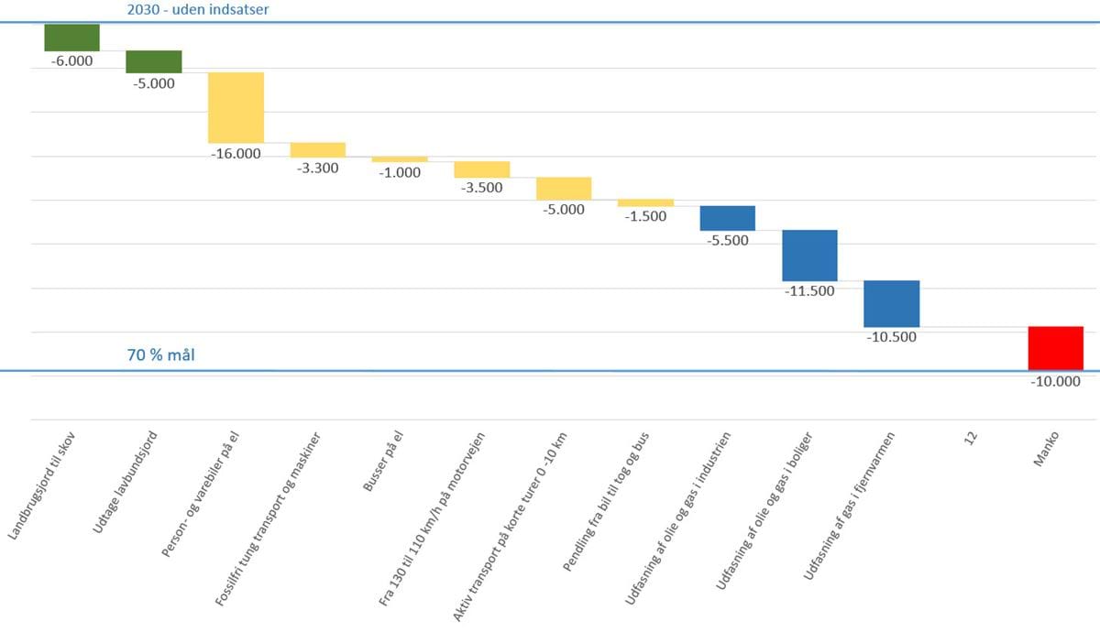Select the yellow bar labeled -5.000
The image size is (1100, 632).
click(x=563, y=189)
